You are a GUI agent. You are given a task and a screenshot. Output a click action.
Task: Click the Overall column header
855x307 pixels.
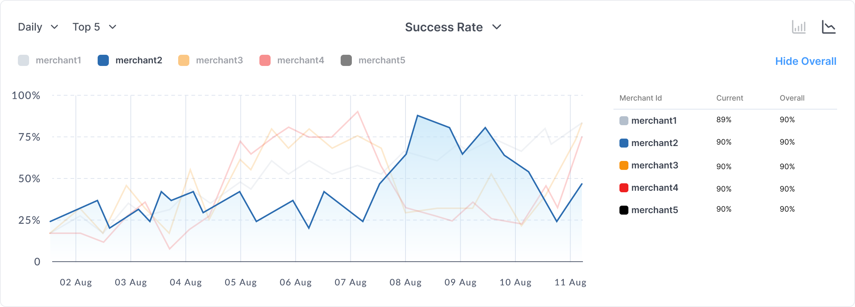[x=792, y=98]
